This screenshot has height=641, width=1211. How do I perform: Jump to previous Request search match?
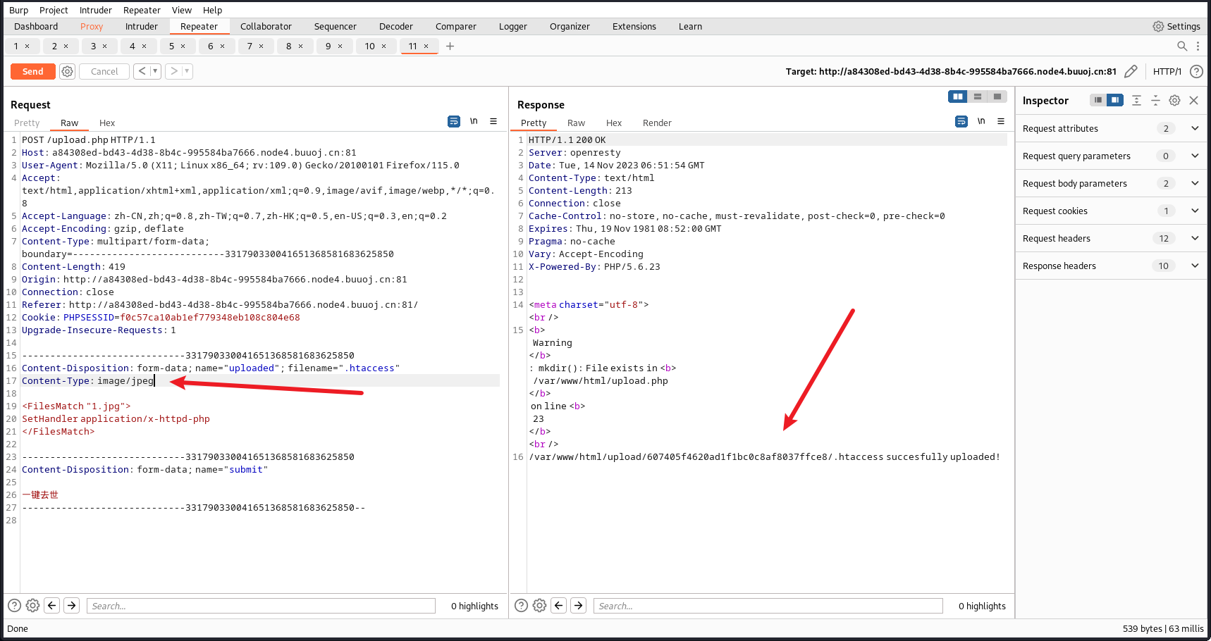point(52,605)
